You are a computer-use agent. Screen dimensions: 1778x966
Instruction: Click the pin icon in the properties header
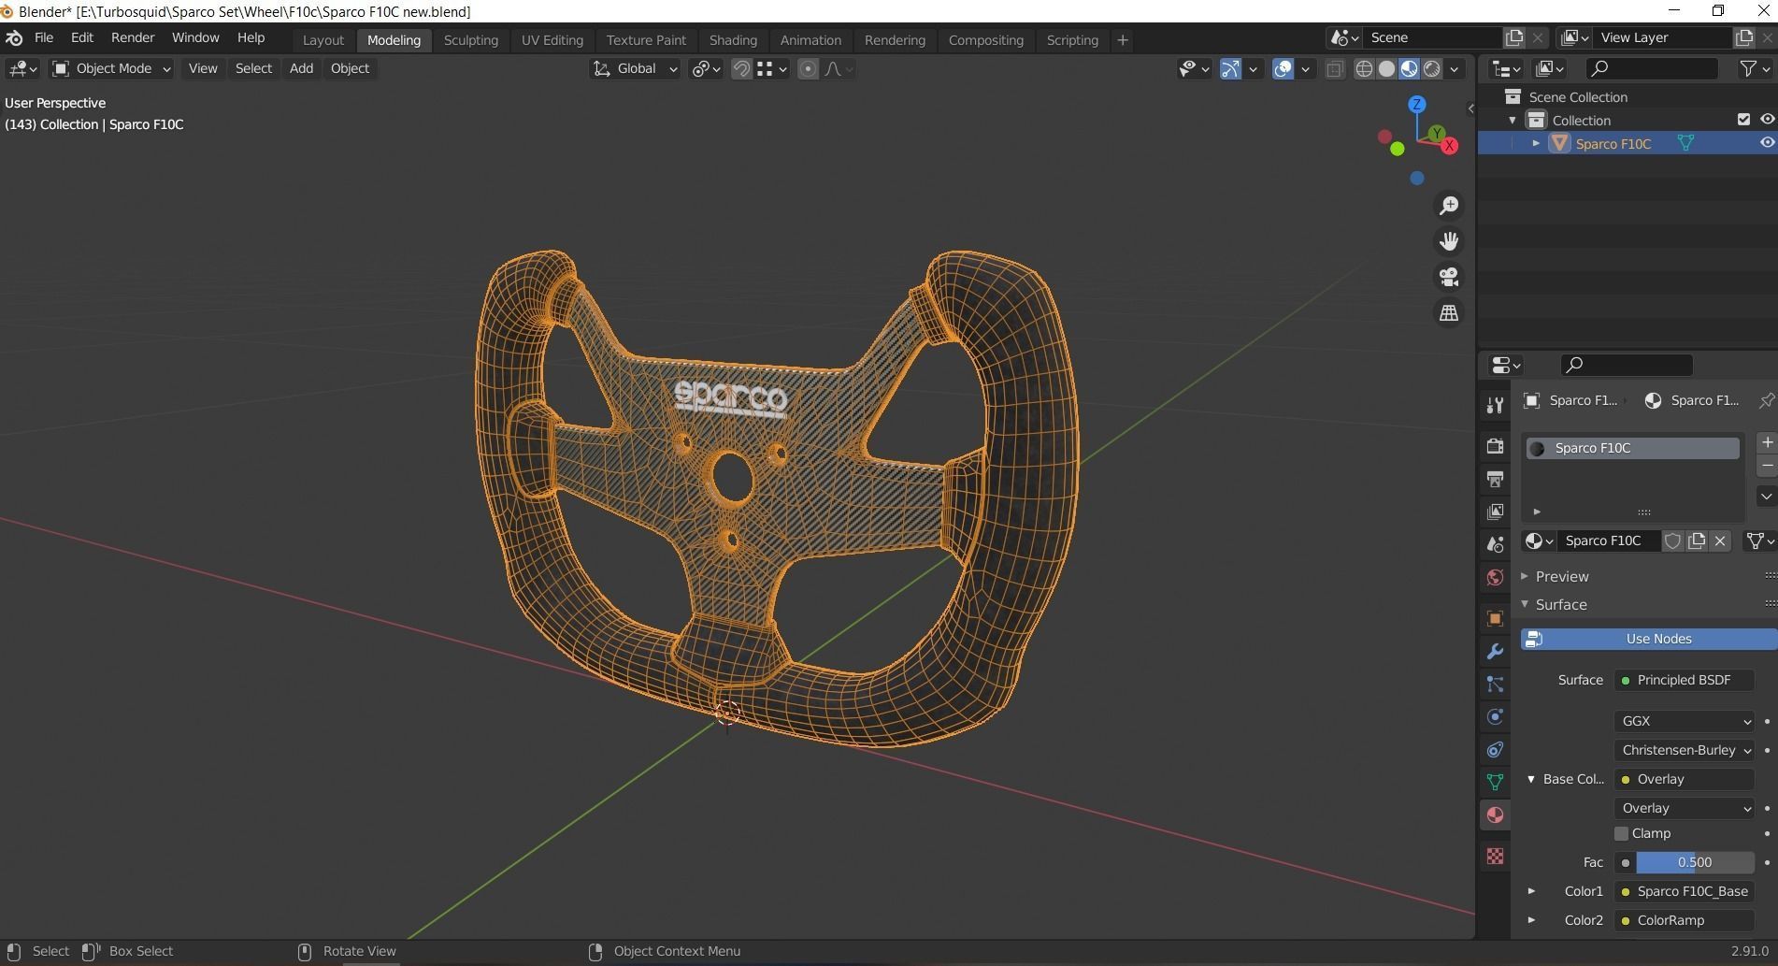point(1766,400)
